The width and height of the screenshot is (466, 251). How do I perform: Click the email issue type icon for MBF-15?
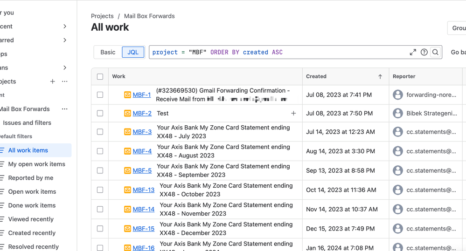coord(127,229)
